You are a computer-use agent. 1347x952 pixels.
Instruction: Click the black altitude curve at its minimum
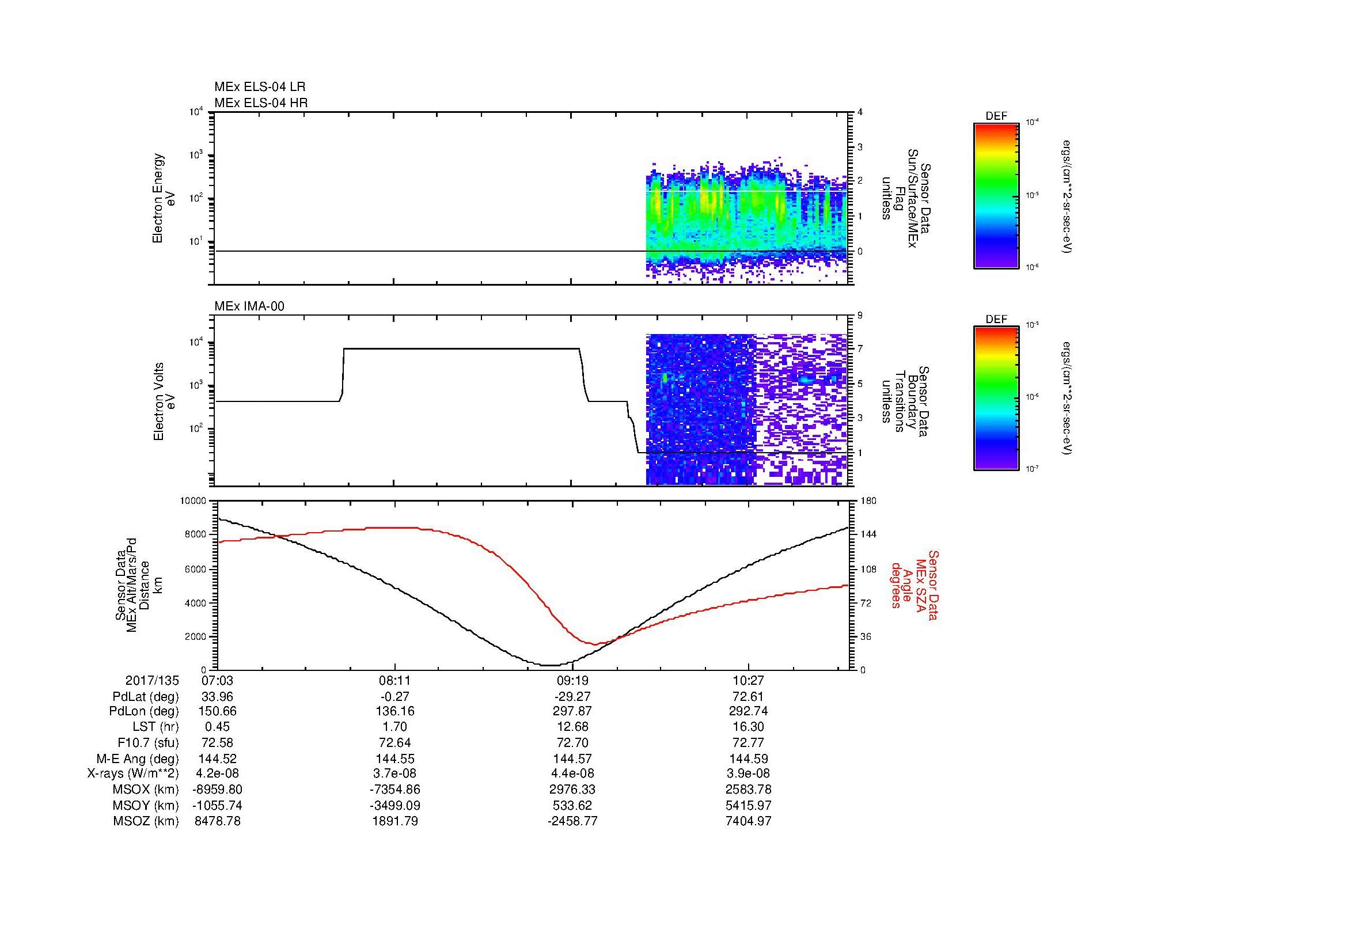tap(550, 665)
